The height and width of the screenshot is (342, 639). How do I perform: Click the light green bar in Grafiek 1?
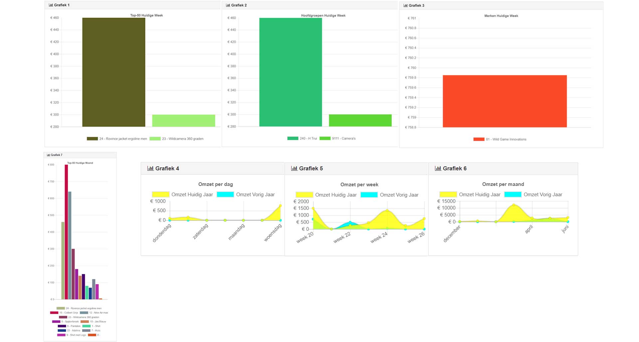tap(184, 121)
